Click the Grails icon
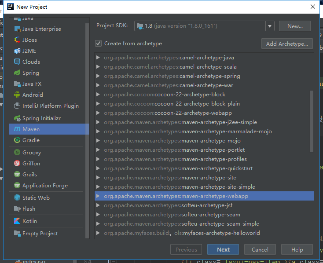323x263 pixels. tap(17, 175)
